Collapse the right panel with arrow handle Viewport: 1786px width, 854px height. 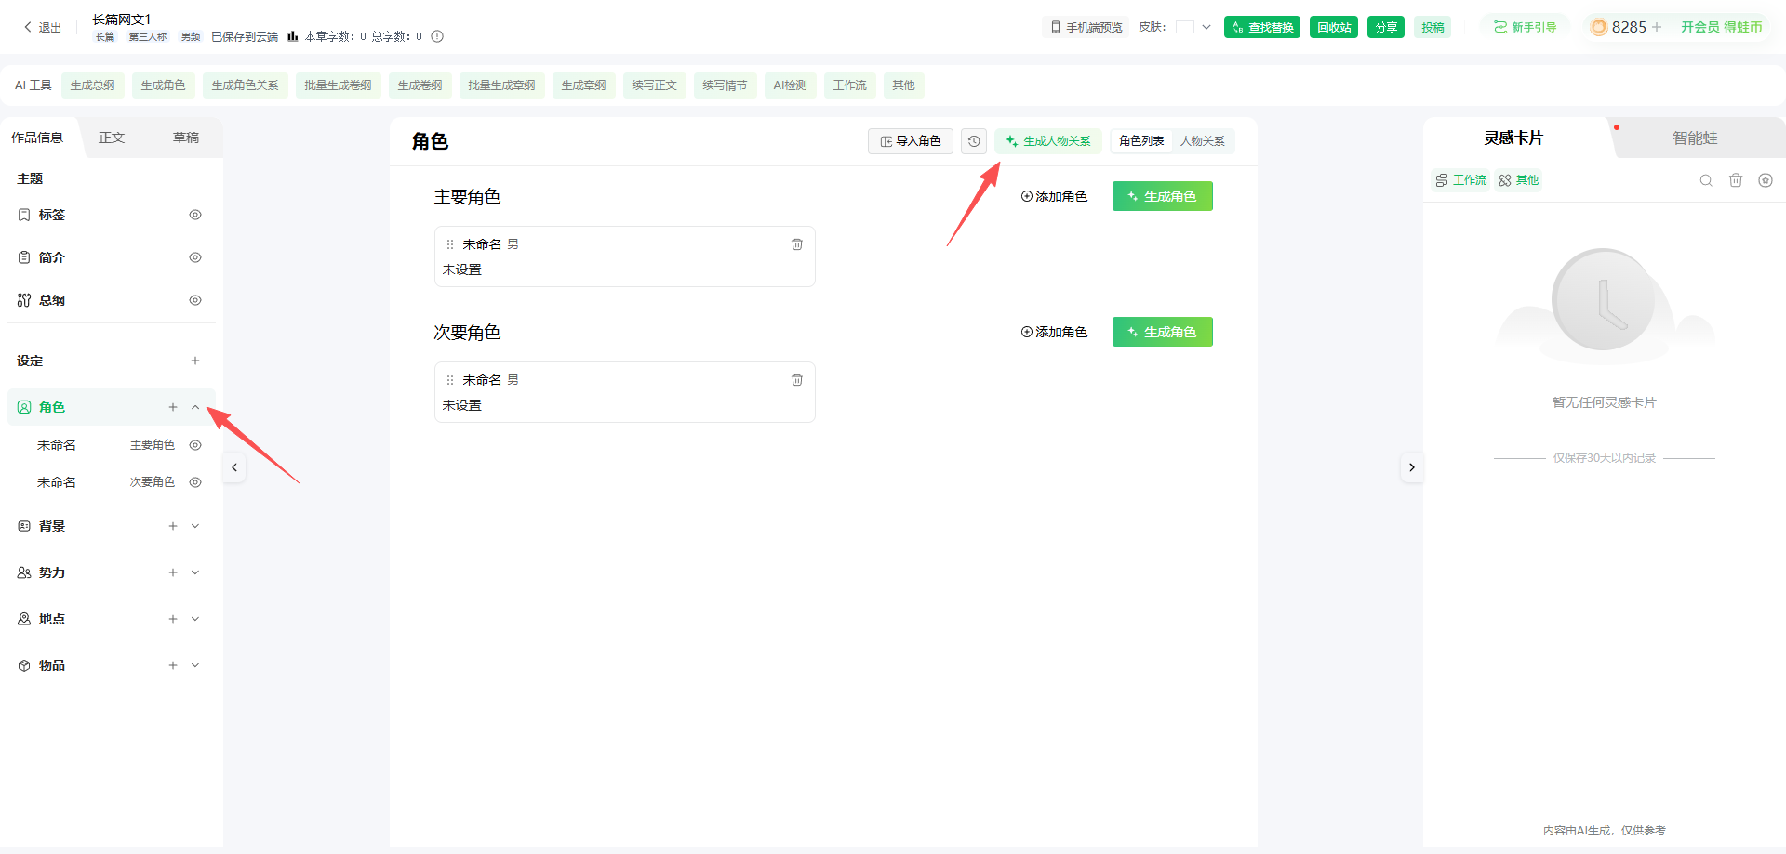(1412, 467)
